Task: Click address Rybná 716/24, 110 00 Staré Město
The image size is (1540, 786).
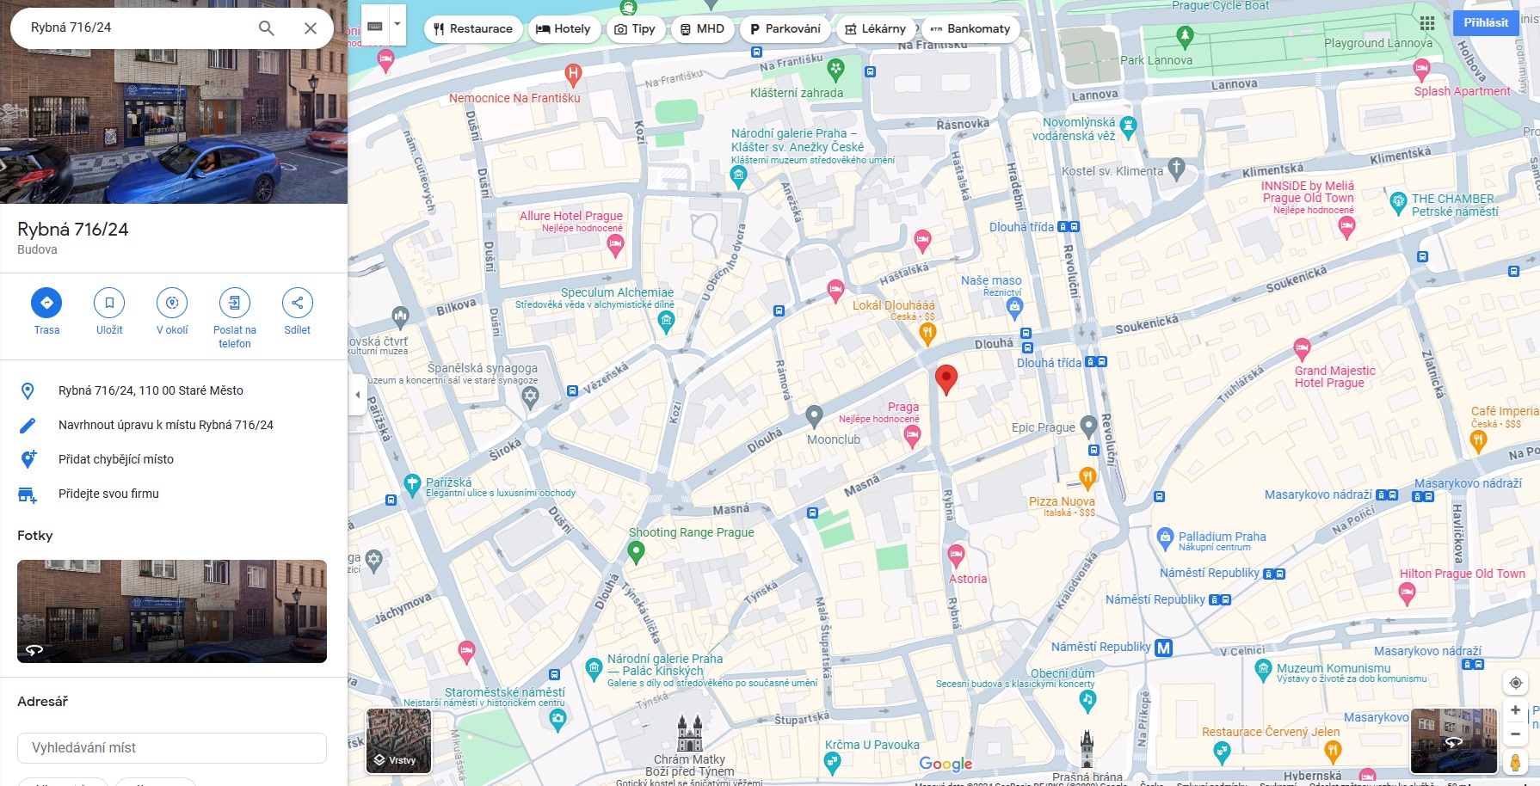Action: 151,390
